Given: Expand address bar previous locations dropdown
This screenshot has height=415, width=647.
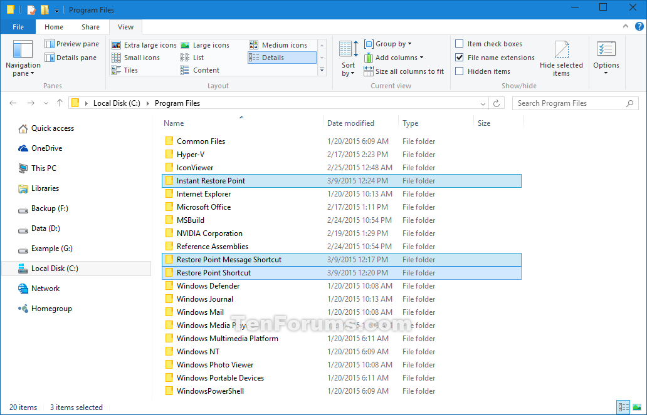Looking at the screenshot, I should tap(483, 103).
